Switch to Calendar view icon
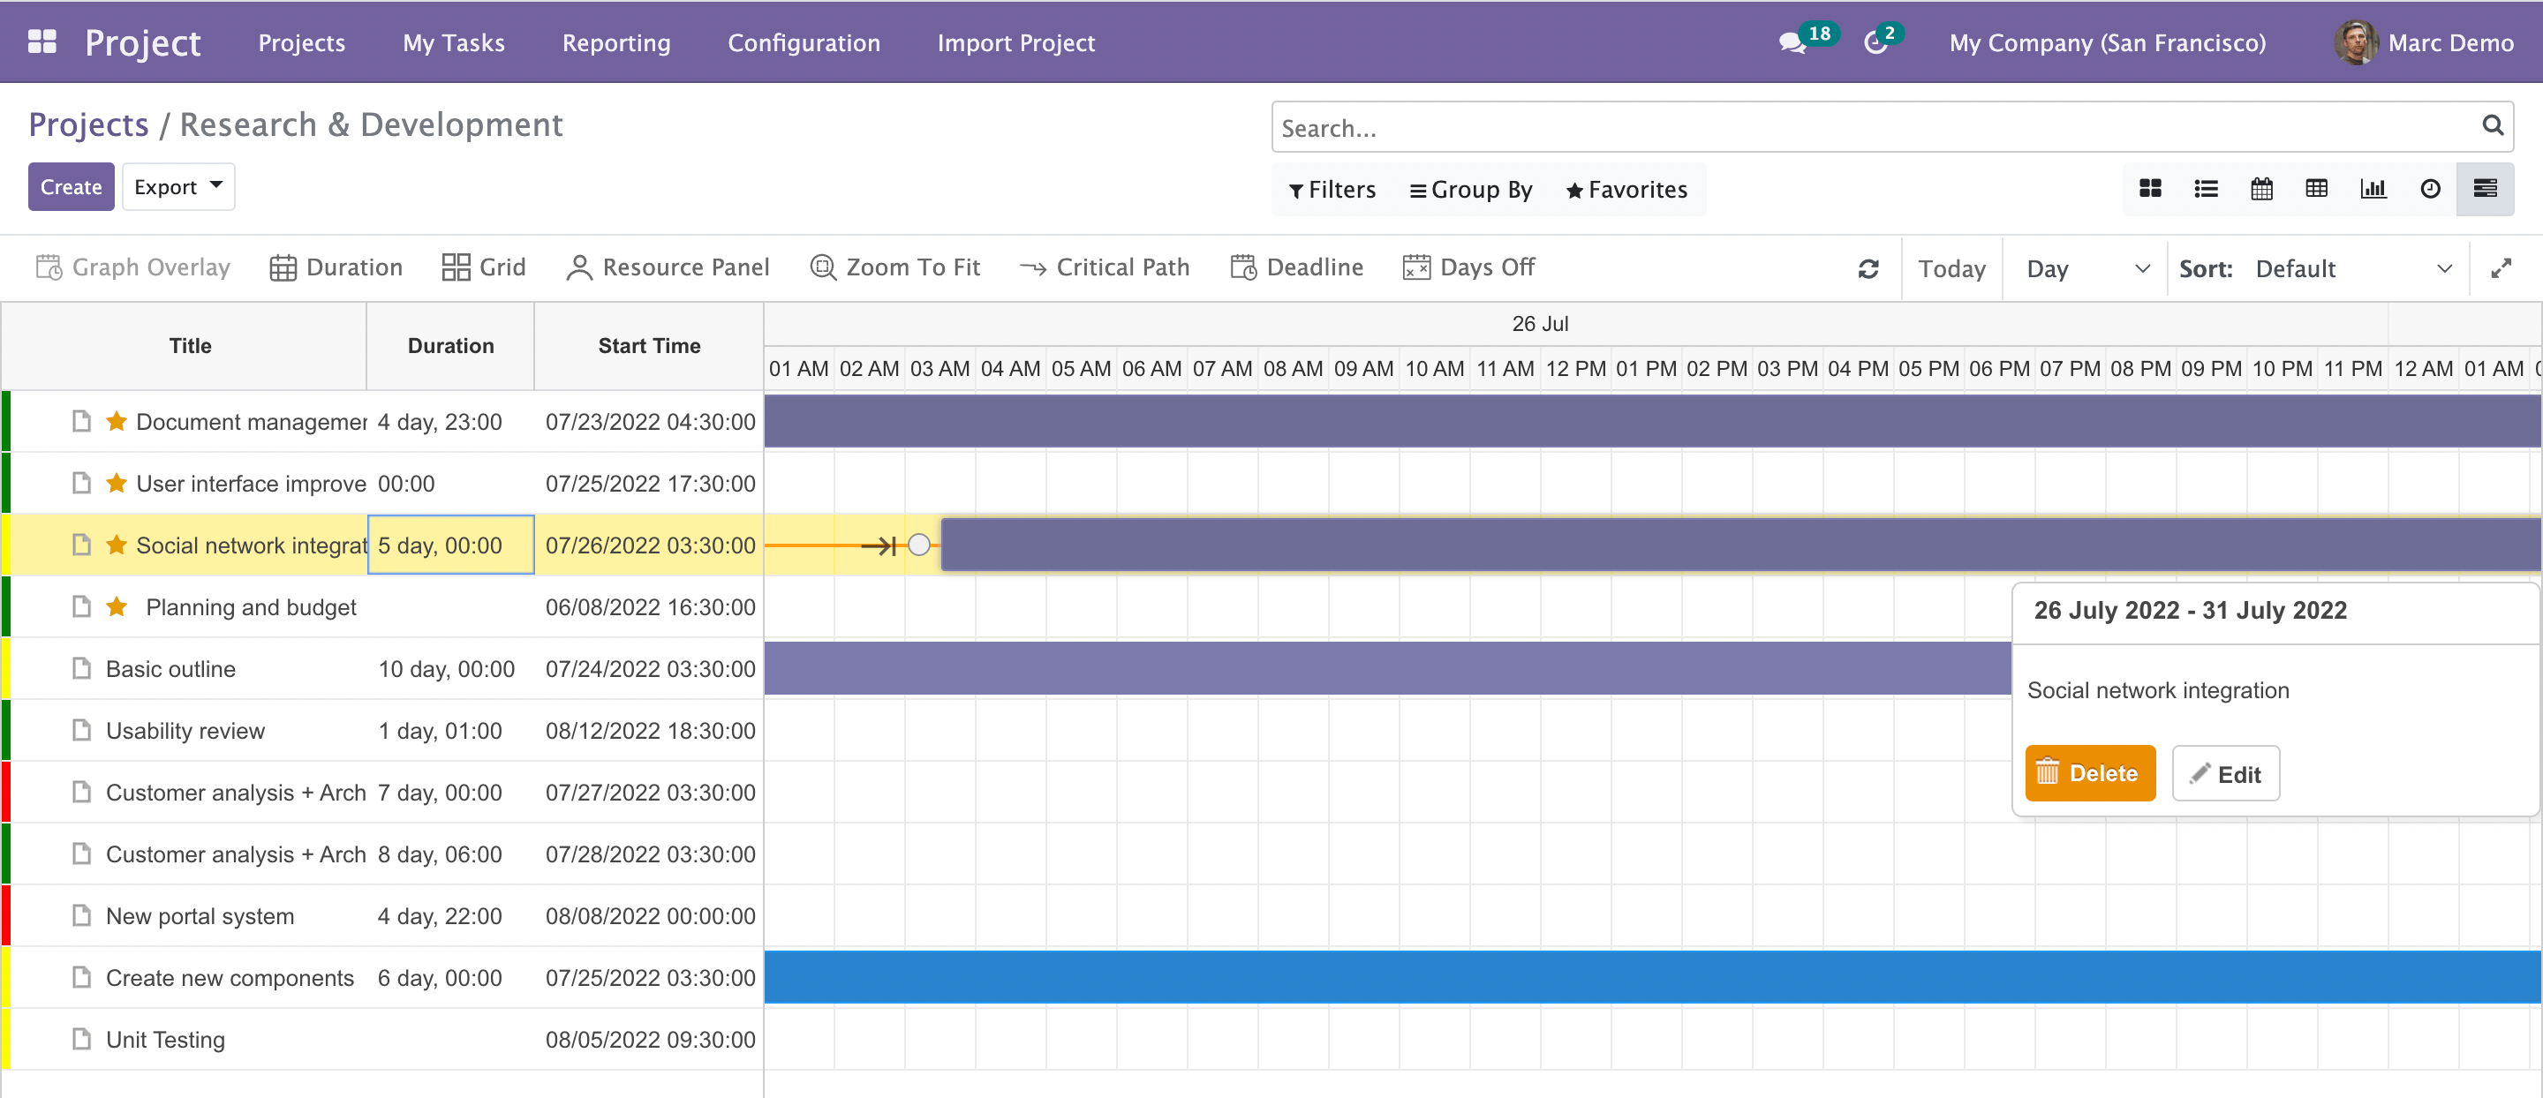2543x1098 pixels. [2260, 188]
